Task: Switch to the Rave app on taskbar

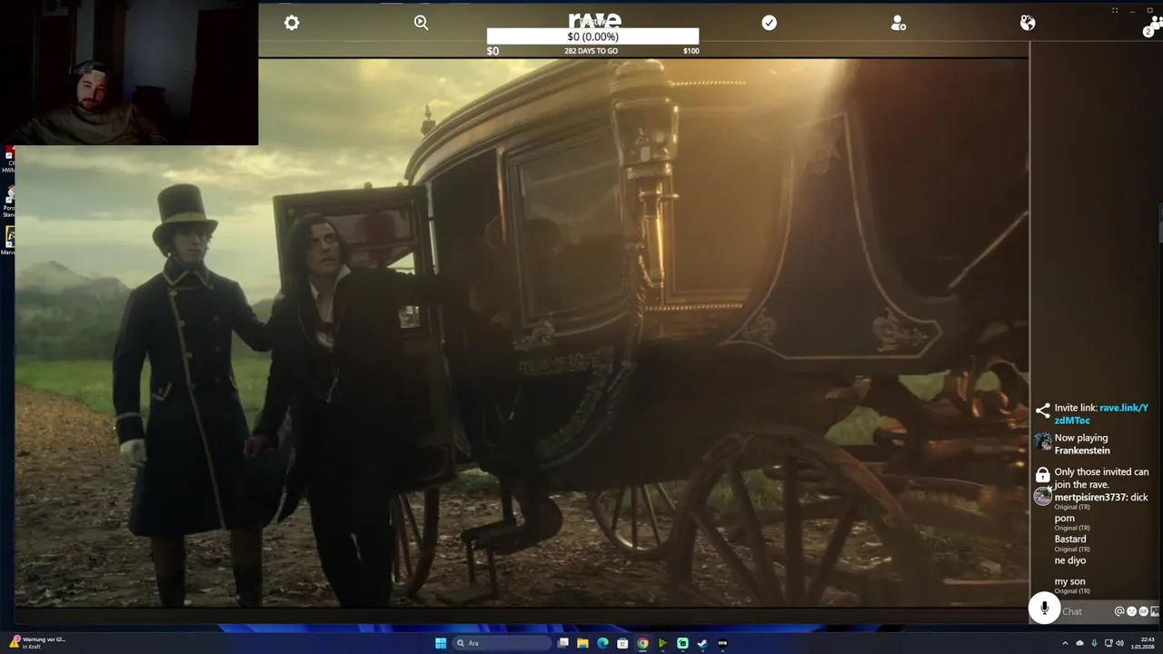Action: click(722, 643)
